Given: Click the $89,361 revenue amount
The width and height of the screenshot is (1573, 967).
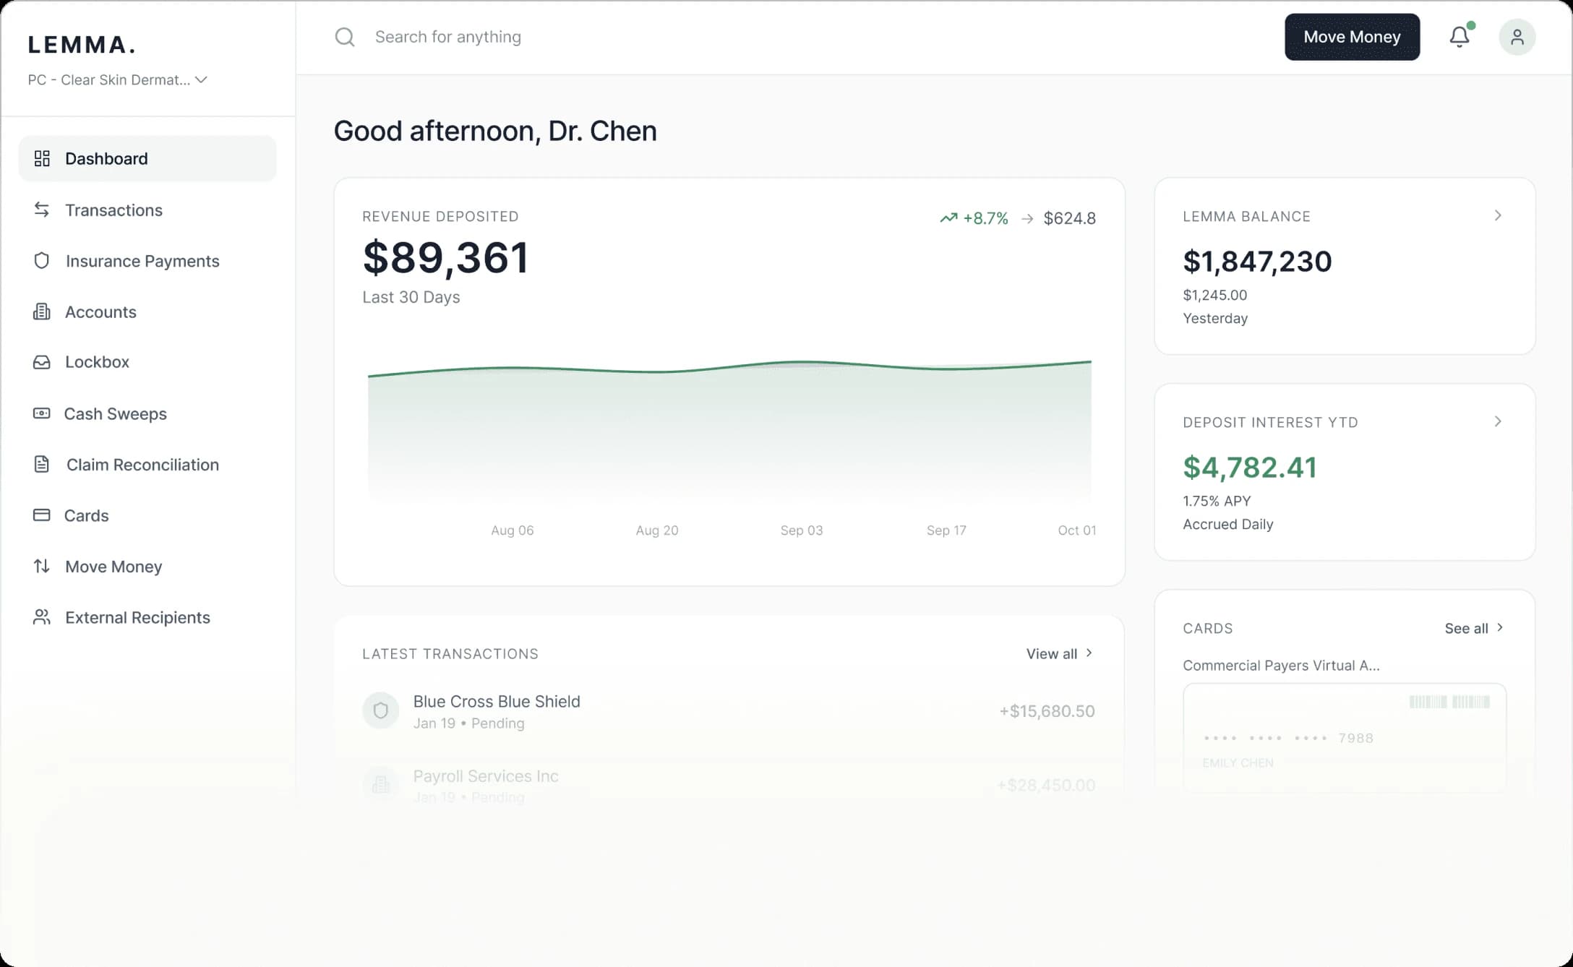Looking at the screenshot, I should [x=446, y=257].
